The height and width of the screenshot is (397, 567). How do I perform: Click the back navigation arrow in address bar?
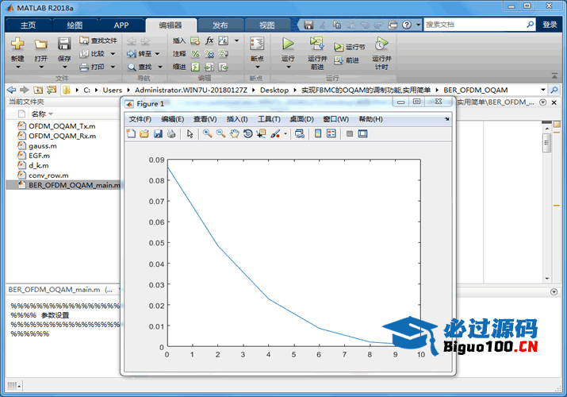[x=12, y=90]
